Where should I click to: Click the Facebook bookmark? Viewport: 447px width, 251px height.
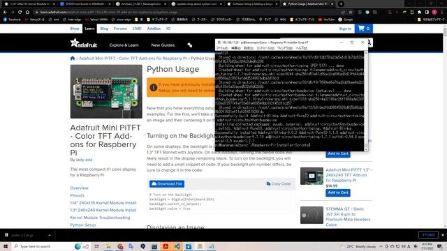[x=12, y=20]
